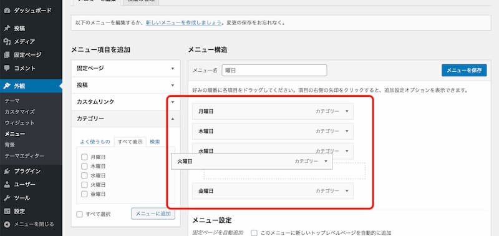Open the ダッシュボード dashboard icon
499x236 pixels.
[x=7, y=11]
